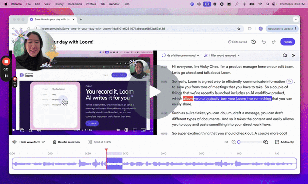Redo the last edit
Viewport: 308px width, 184px height.
click(274, 42)
